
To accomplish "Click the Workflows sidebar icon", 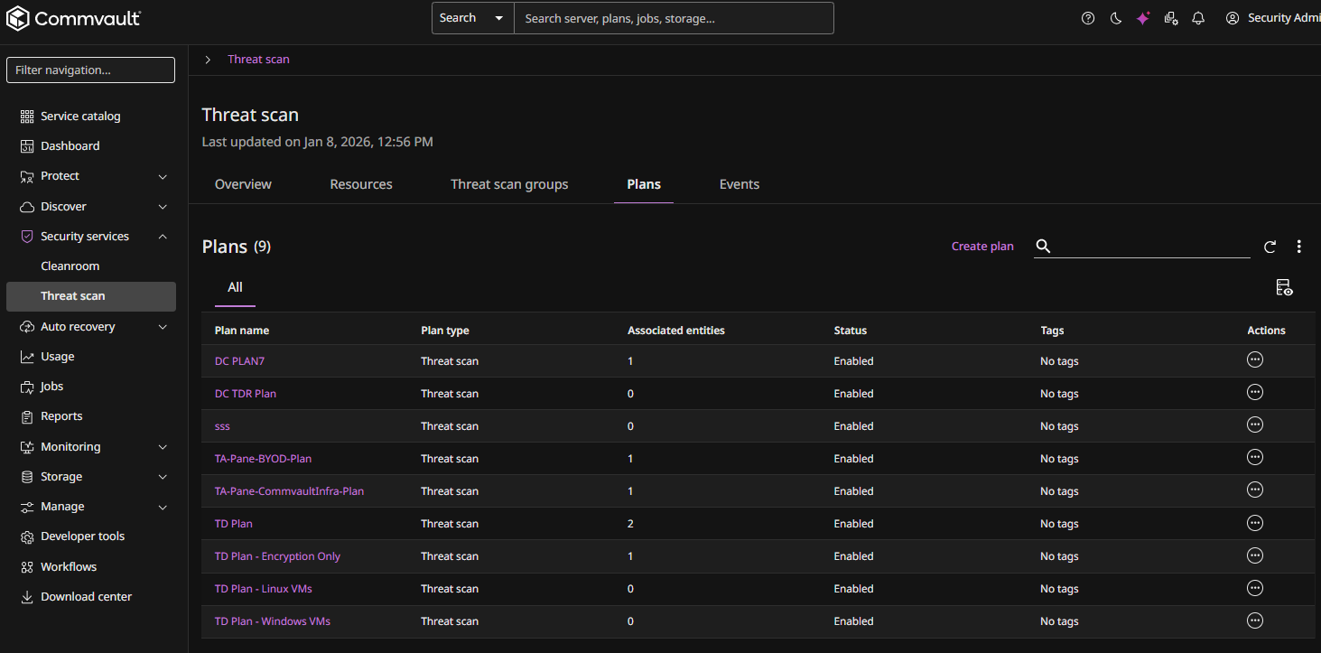I will 27,567.
